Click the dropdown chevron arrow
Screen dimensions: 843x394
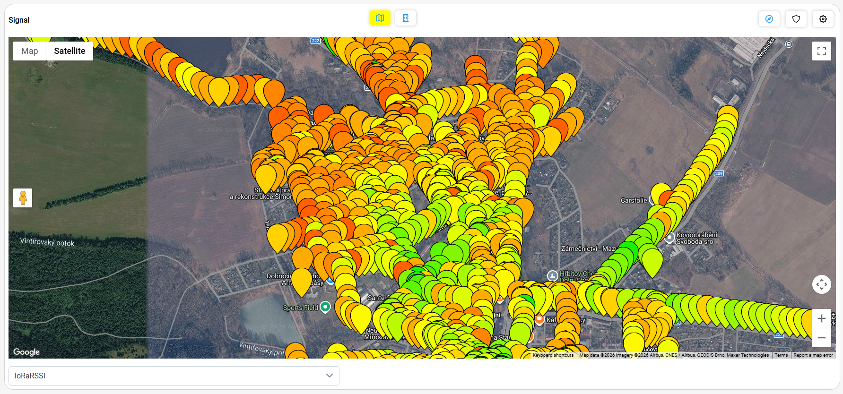[330, 376]
